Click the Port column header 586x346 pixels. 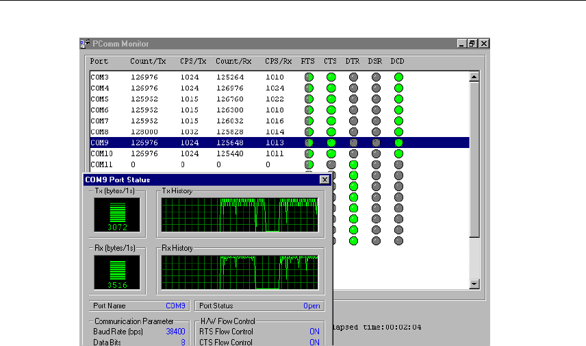point(99,61)
